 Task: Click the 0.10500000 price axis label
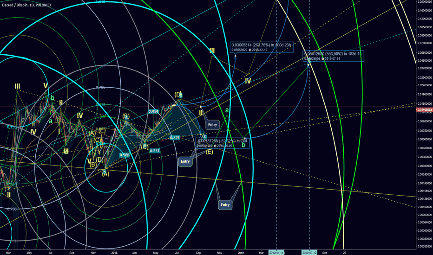tap(425, 27)
